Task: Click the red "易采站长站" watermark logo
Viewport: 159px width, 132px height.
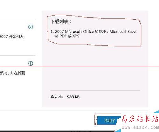Action: [x=140, y=119]
